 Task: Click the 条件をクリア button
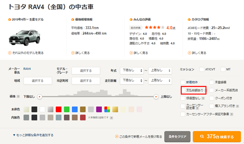(x=177, y=137)
